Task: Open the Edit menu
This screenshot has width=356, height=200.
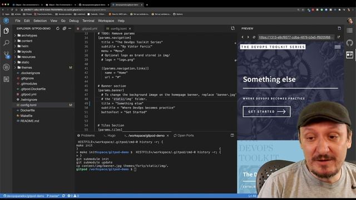Action: coord(27,21)
